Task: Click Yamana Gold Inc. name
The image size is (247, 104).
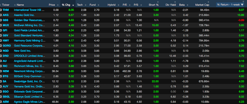Action: tap(30, 86)
